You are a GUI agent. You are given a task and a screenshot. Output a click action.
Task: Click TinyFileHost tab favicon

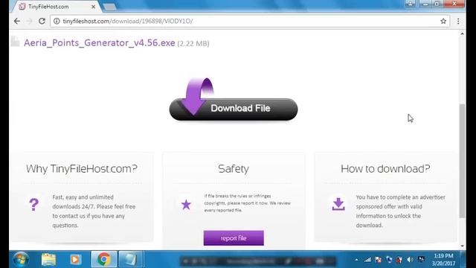point(22,7)
